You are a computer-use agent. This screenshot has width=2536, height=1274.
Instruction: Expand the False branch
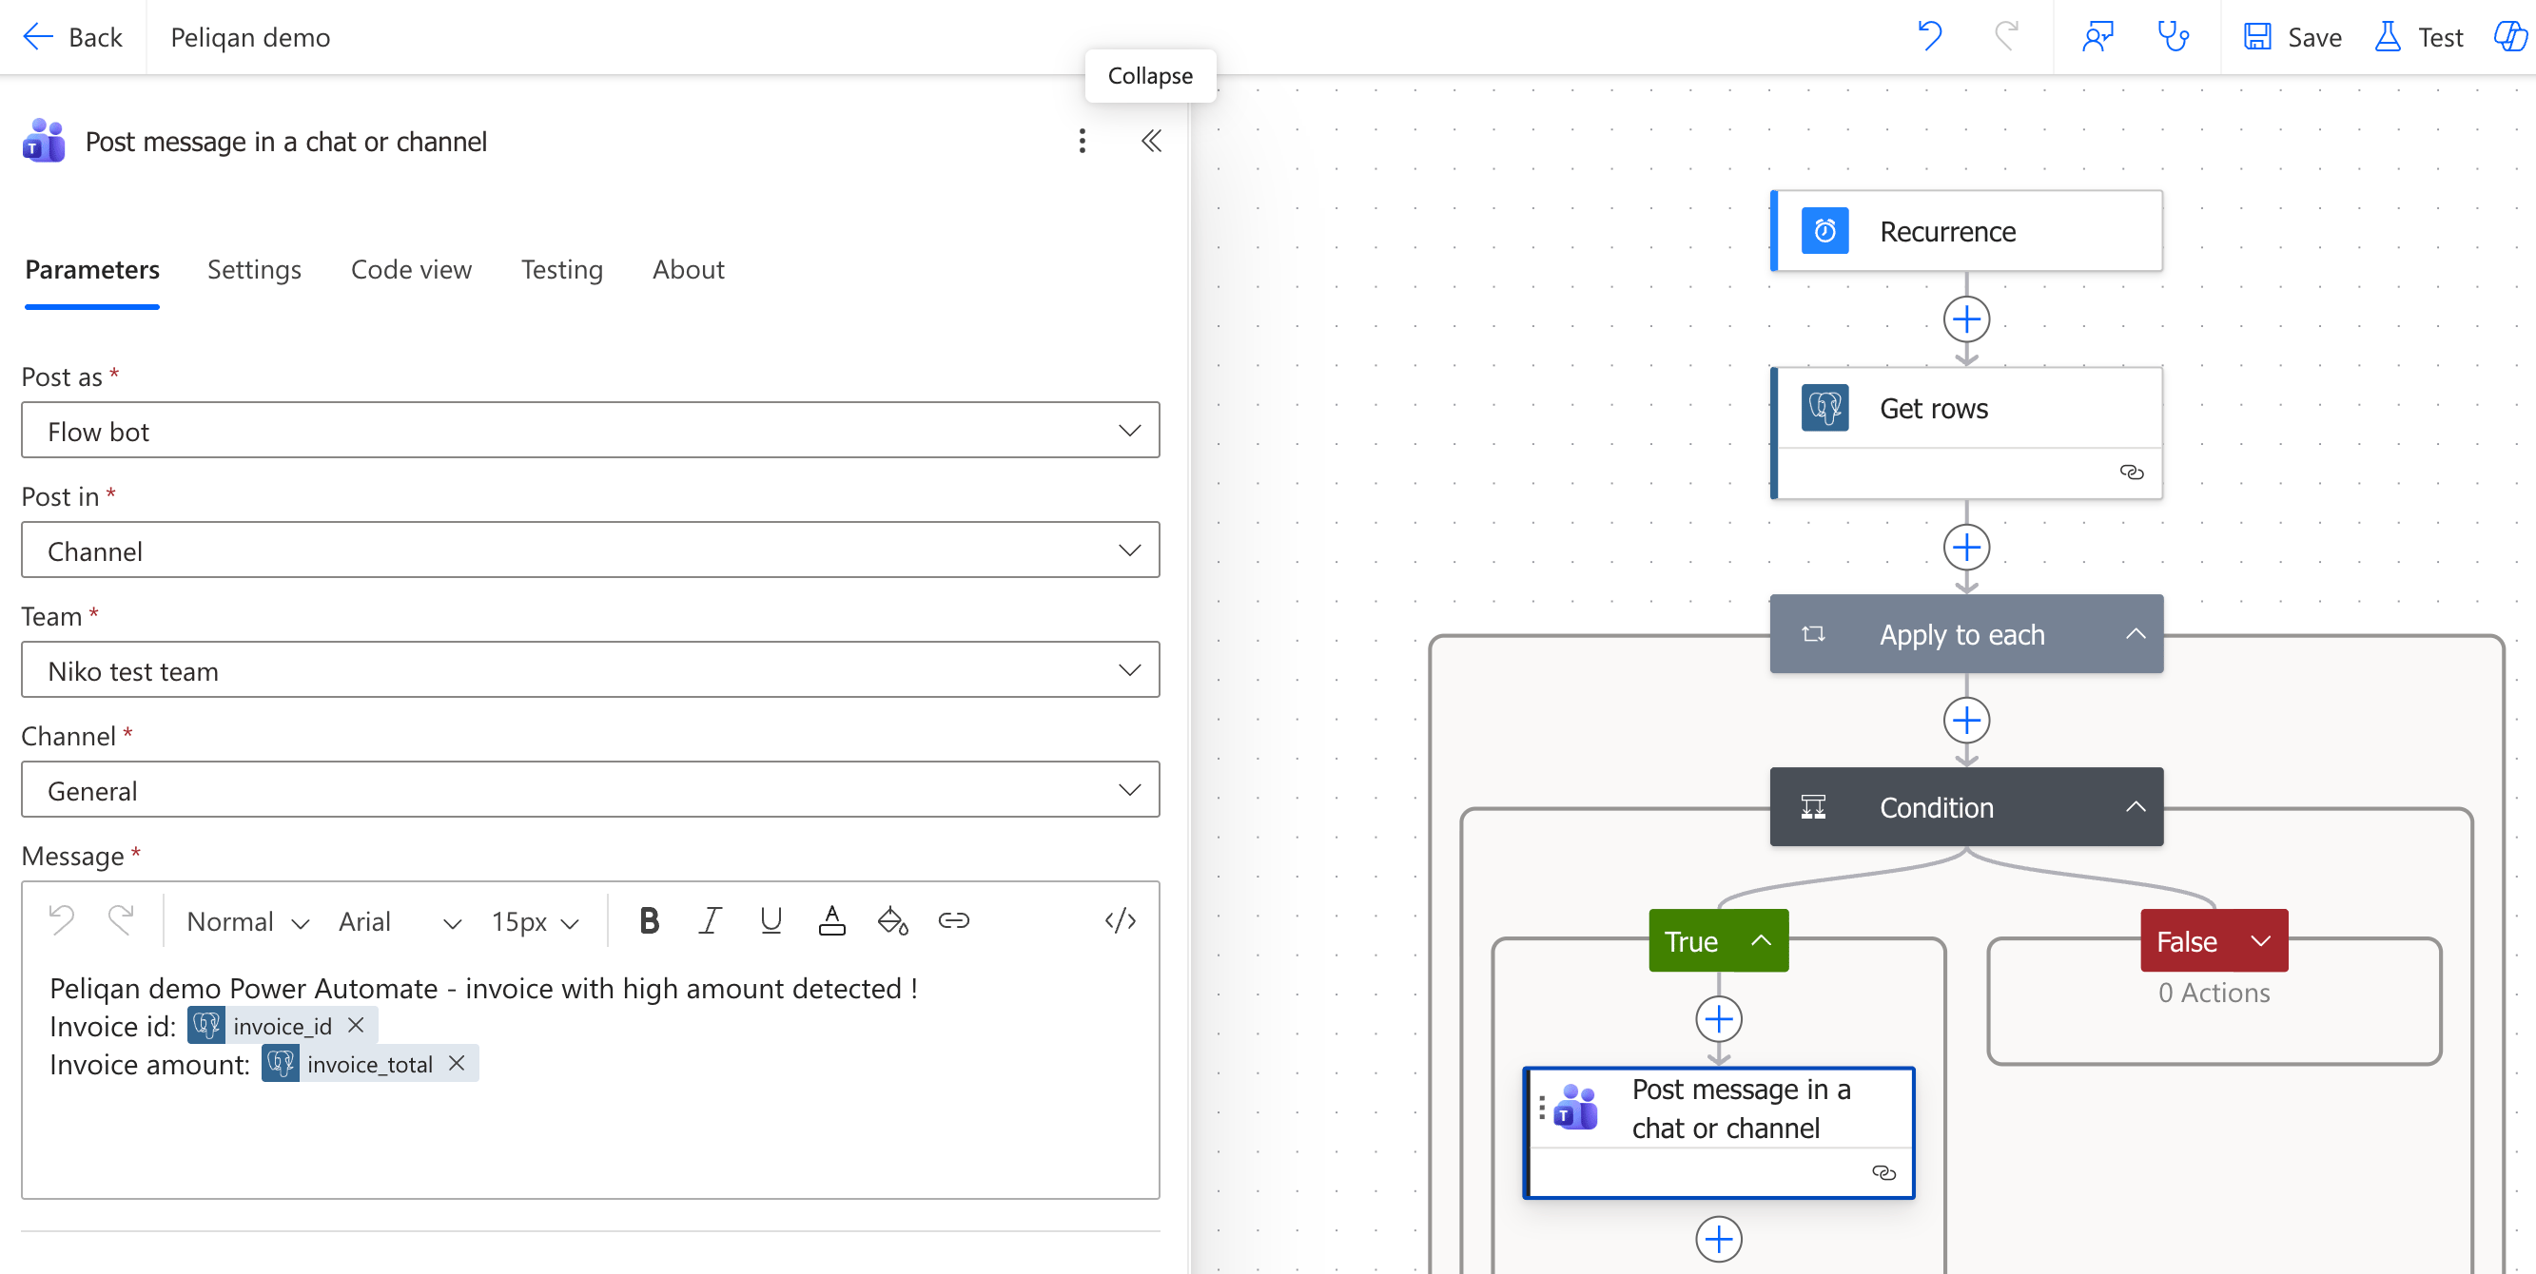click(x=2260, y=940)
